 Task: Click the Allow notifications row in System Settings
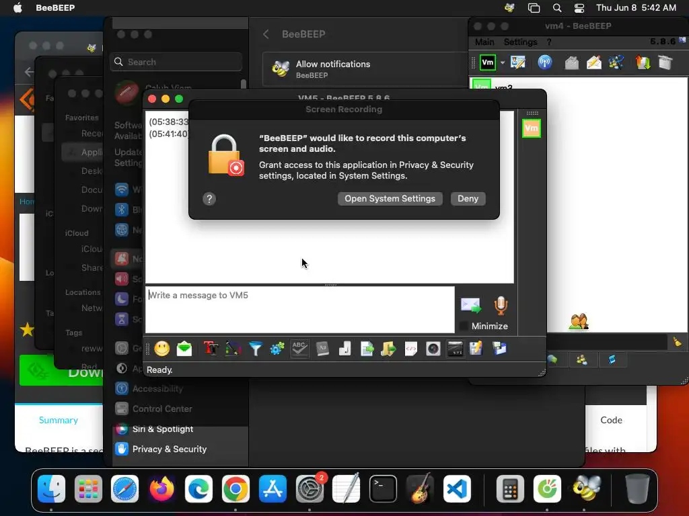[365, 69]
